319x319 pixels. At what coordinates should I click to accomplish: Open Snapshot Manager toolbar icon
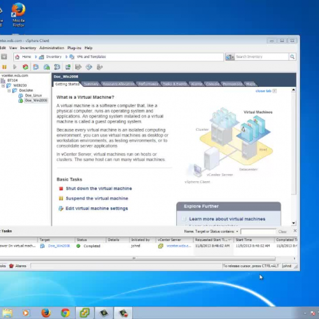coord(57,67)
